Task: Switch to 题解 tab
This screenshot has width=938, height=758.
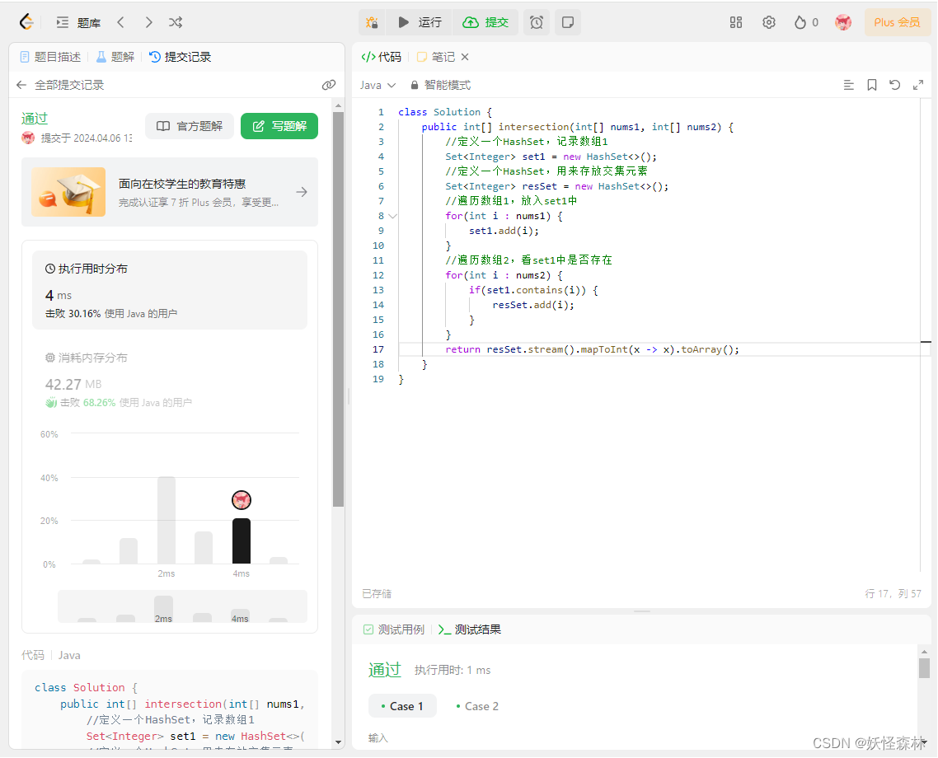Action: [x=115, y=57]
